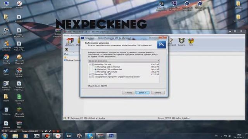Open the installation type dropdown
The width and height of the screenshot is (248, 139).
[x=124, y=61]
